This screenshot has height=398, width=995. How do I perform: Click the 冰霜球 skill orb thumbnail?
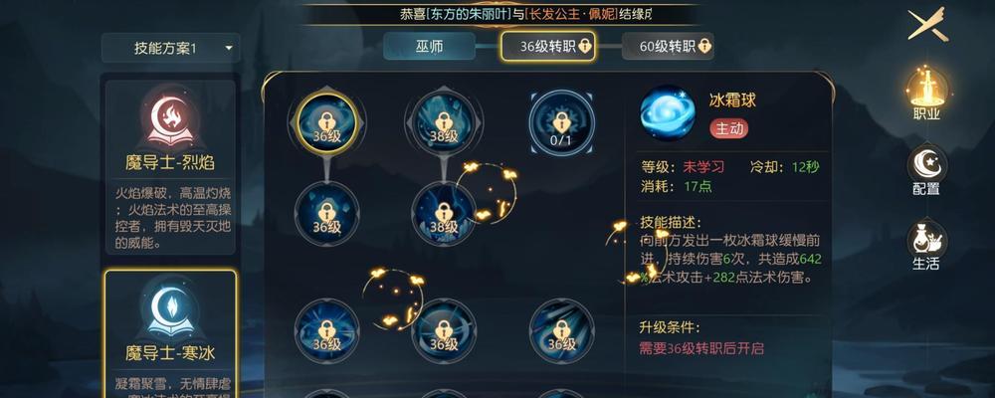[x=667, y=113]
